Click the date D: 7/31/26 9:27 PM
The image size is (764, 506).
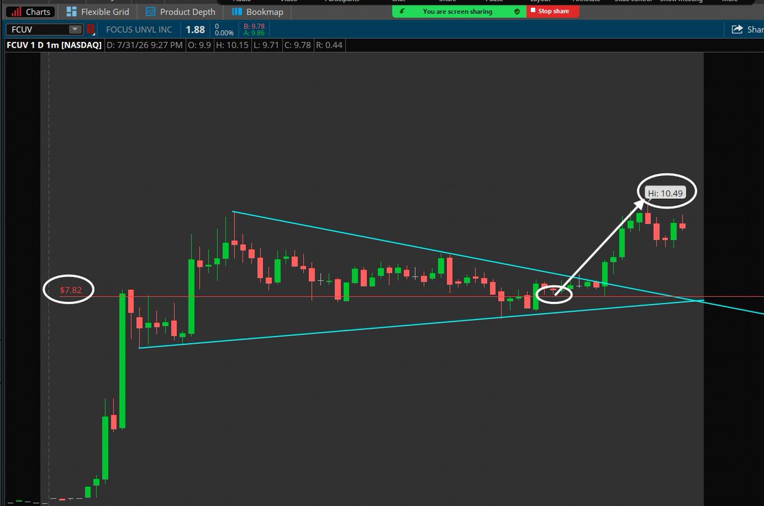[x=144, y=45]
